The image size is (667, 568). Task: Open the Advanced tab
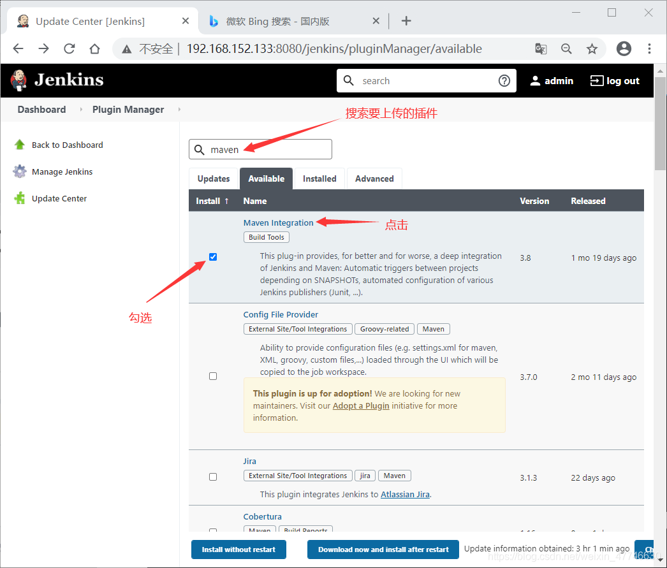click(x=374, y=178)
